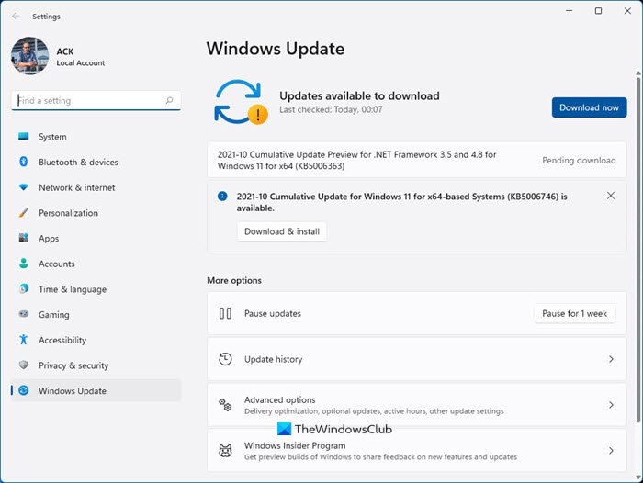Expand Advanced options with its chevron
Image resolution: width=643 pixels, height=483 pixels.
[x=611, y=405]
